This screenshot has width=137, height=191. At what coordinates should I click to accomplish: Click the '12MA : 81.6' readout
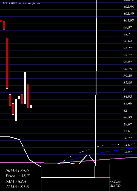tap(17, 187)
